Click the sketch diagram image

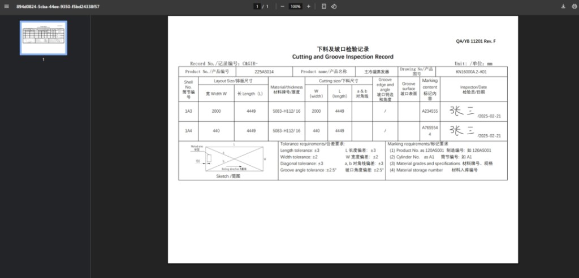230,158
